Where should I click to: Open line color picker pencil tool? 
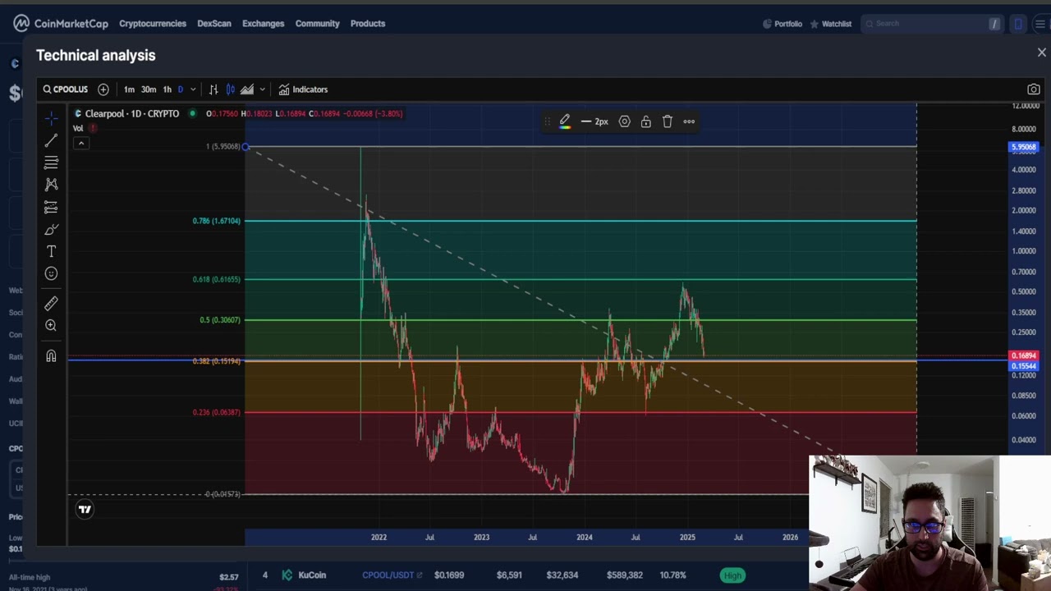pyautogui.click(x=565, y=121)
